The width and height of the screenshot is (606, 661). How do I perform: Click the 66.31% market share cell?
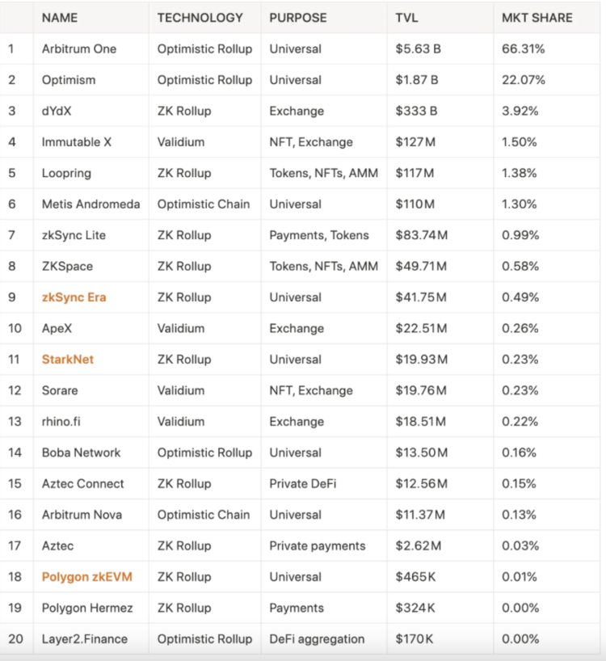click(524, 48)
